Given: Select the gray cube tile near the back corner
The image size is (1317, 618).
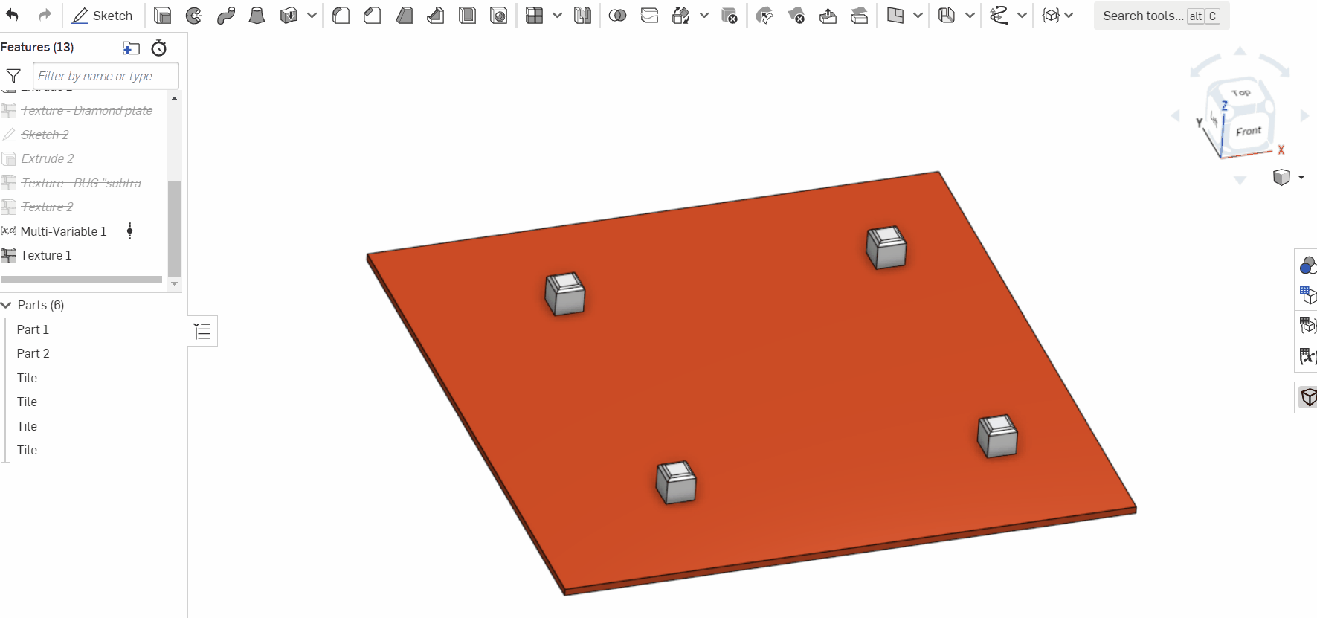Looking at the screenshot, I should point(886,248).
